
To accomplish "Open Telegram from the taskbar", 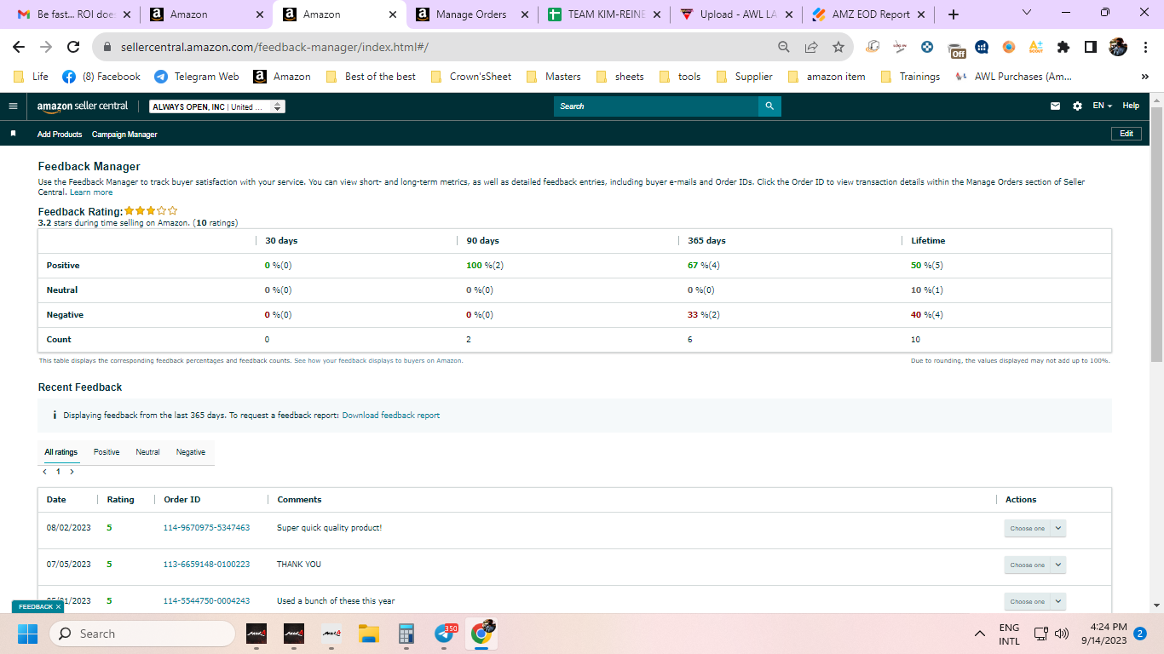I will [x=444, y=634].
